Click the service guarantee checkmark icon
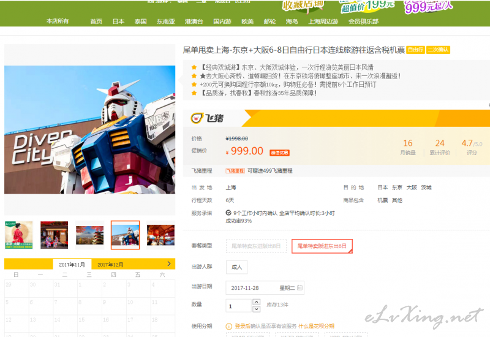This screenshot has width=490, height=337. pyautogui.click(x=228, y=213)
